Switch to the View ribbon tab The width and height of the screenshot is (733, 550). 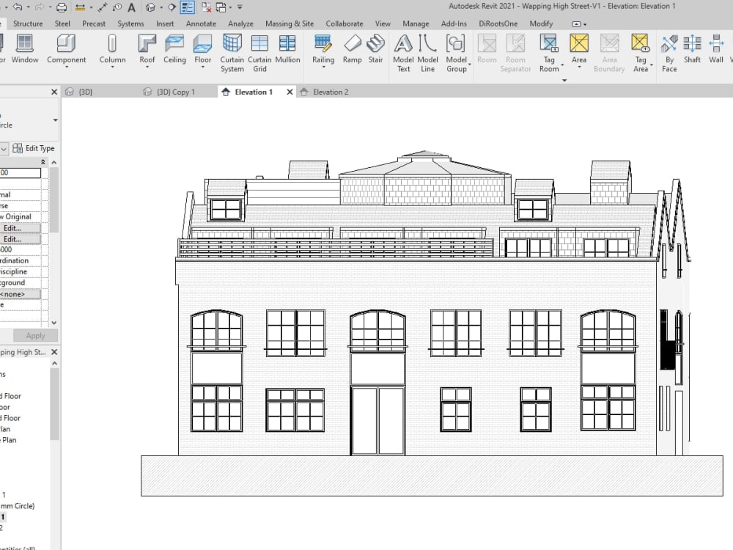[383, 23]
